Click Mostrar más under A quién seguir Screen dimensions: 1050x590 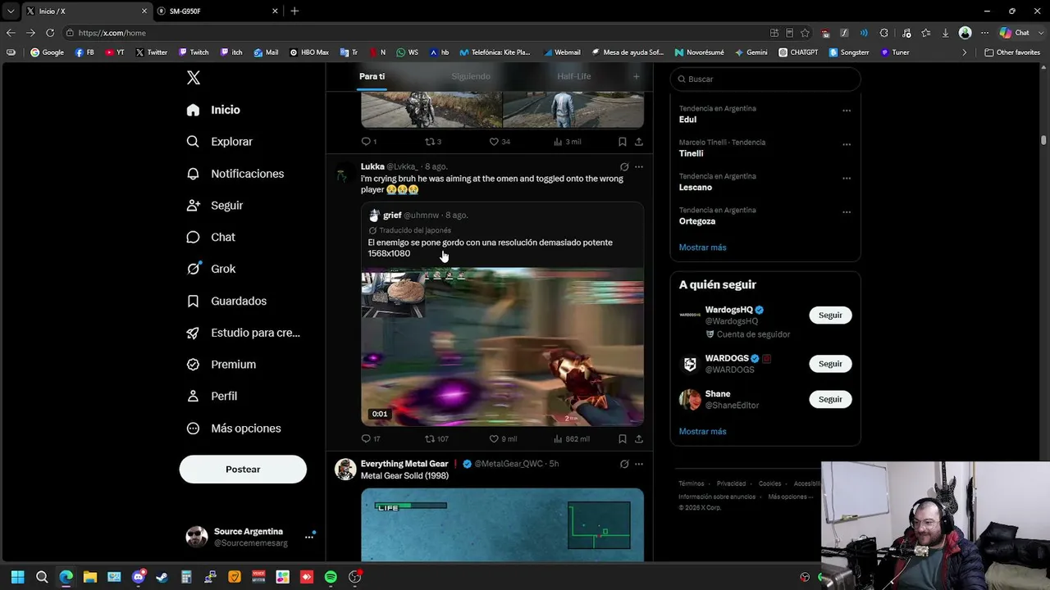[702, 432]
